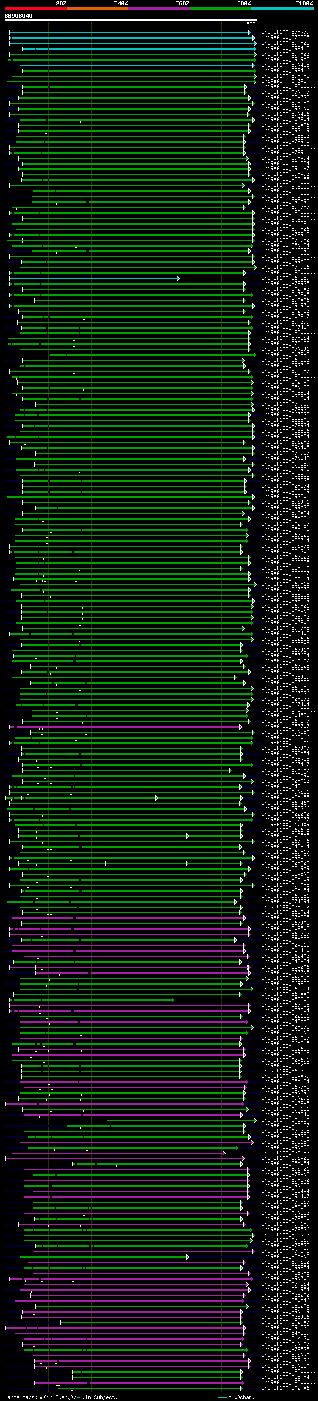Click hit label UniRef100_B9SHS6
Image resolution: width=318 pixels, height=1401 pixels.
[285, 1361]
